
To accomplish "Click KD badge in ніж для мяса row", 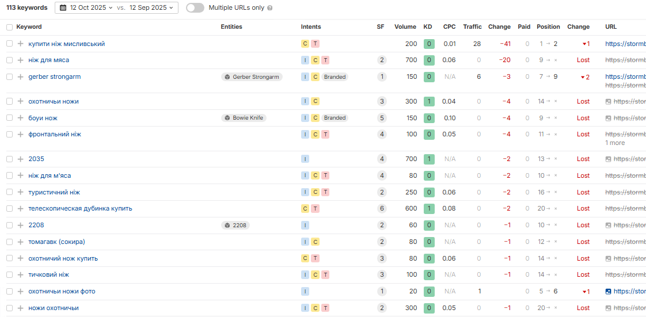I will pos(428,60).
